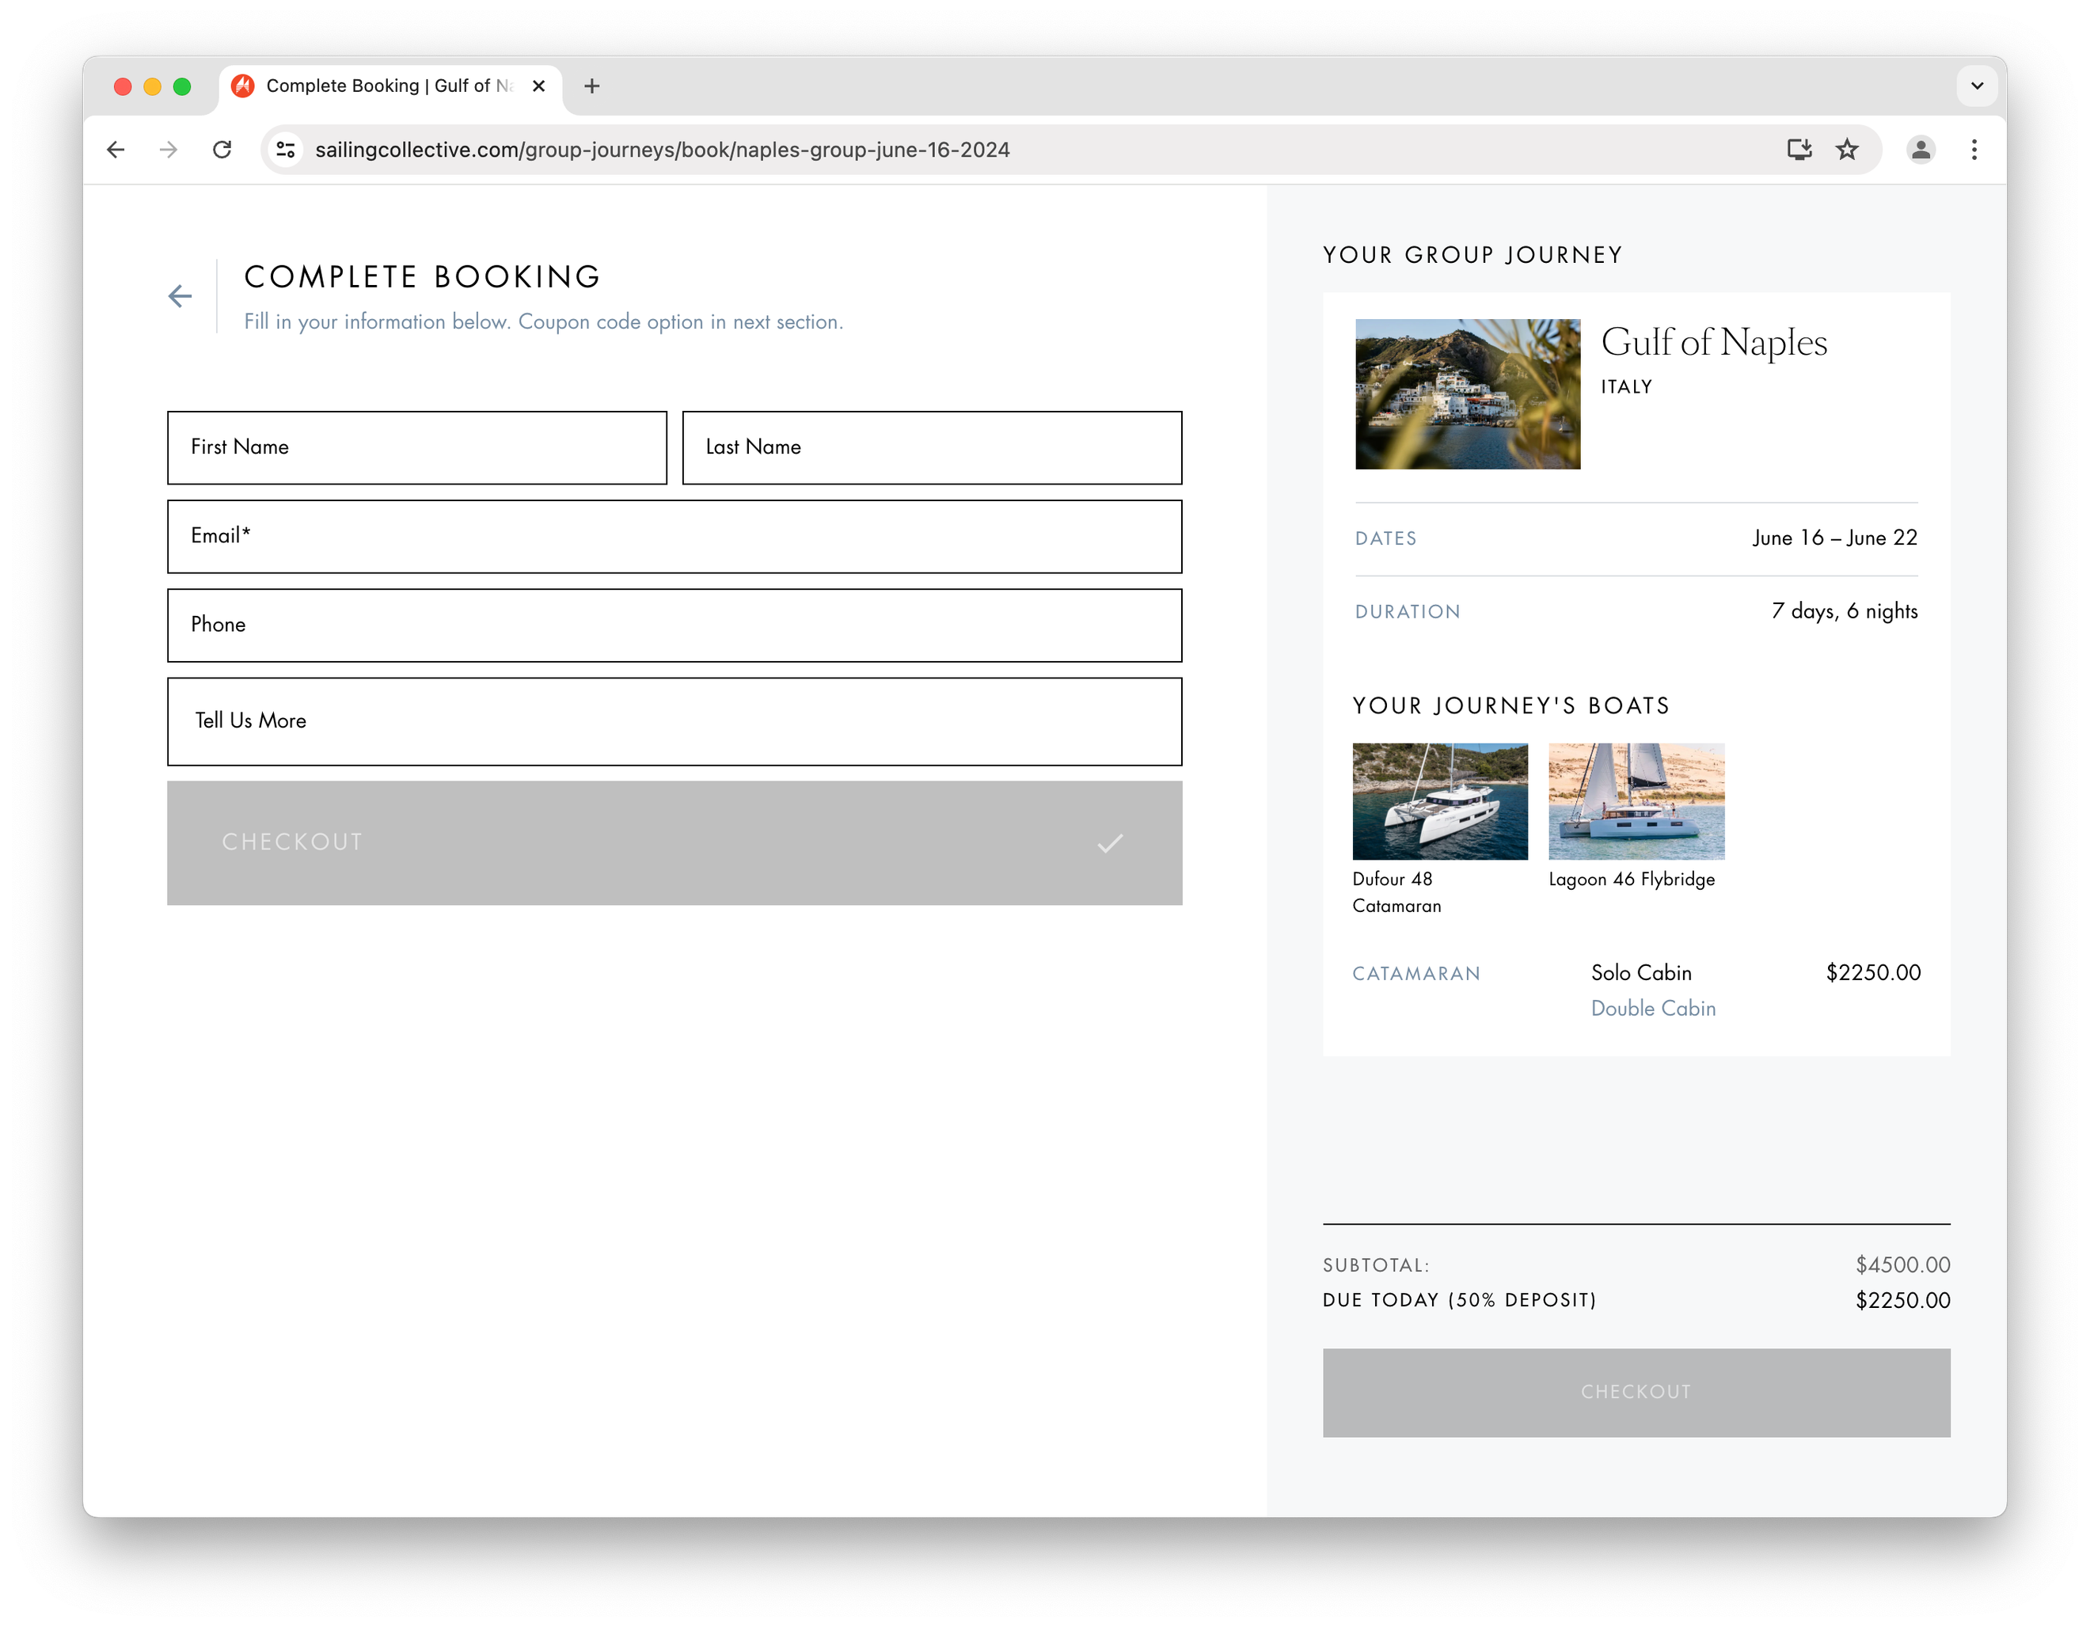Focus the First Name field
2090x1627 pixels.
416,447
